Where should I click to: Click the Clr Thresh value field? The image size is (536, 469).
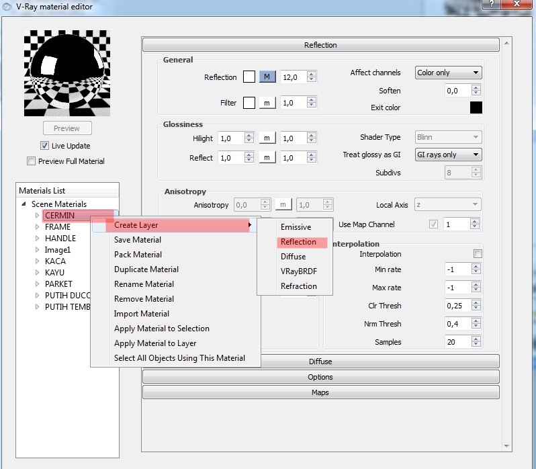click(x=458, y=306)
